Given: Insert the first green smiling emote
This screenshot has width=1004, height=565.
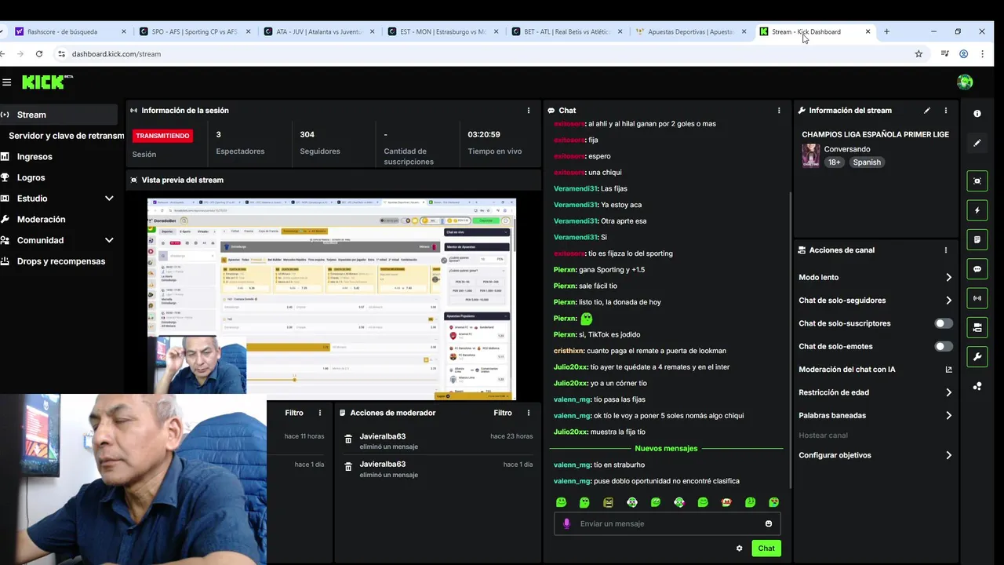Looking at the screenshot, I should (561, 502).
